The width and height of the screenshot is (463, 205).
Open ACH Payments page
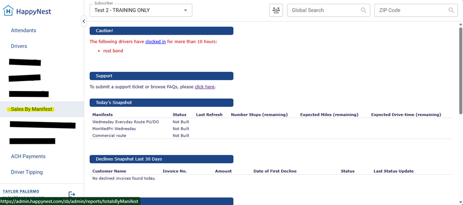point(28,156)
